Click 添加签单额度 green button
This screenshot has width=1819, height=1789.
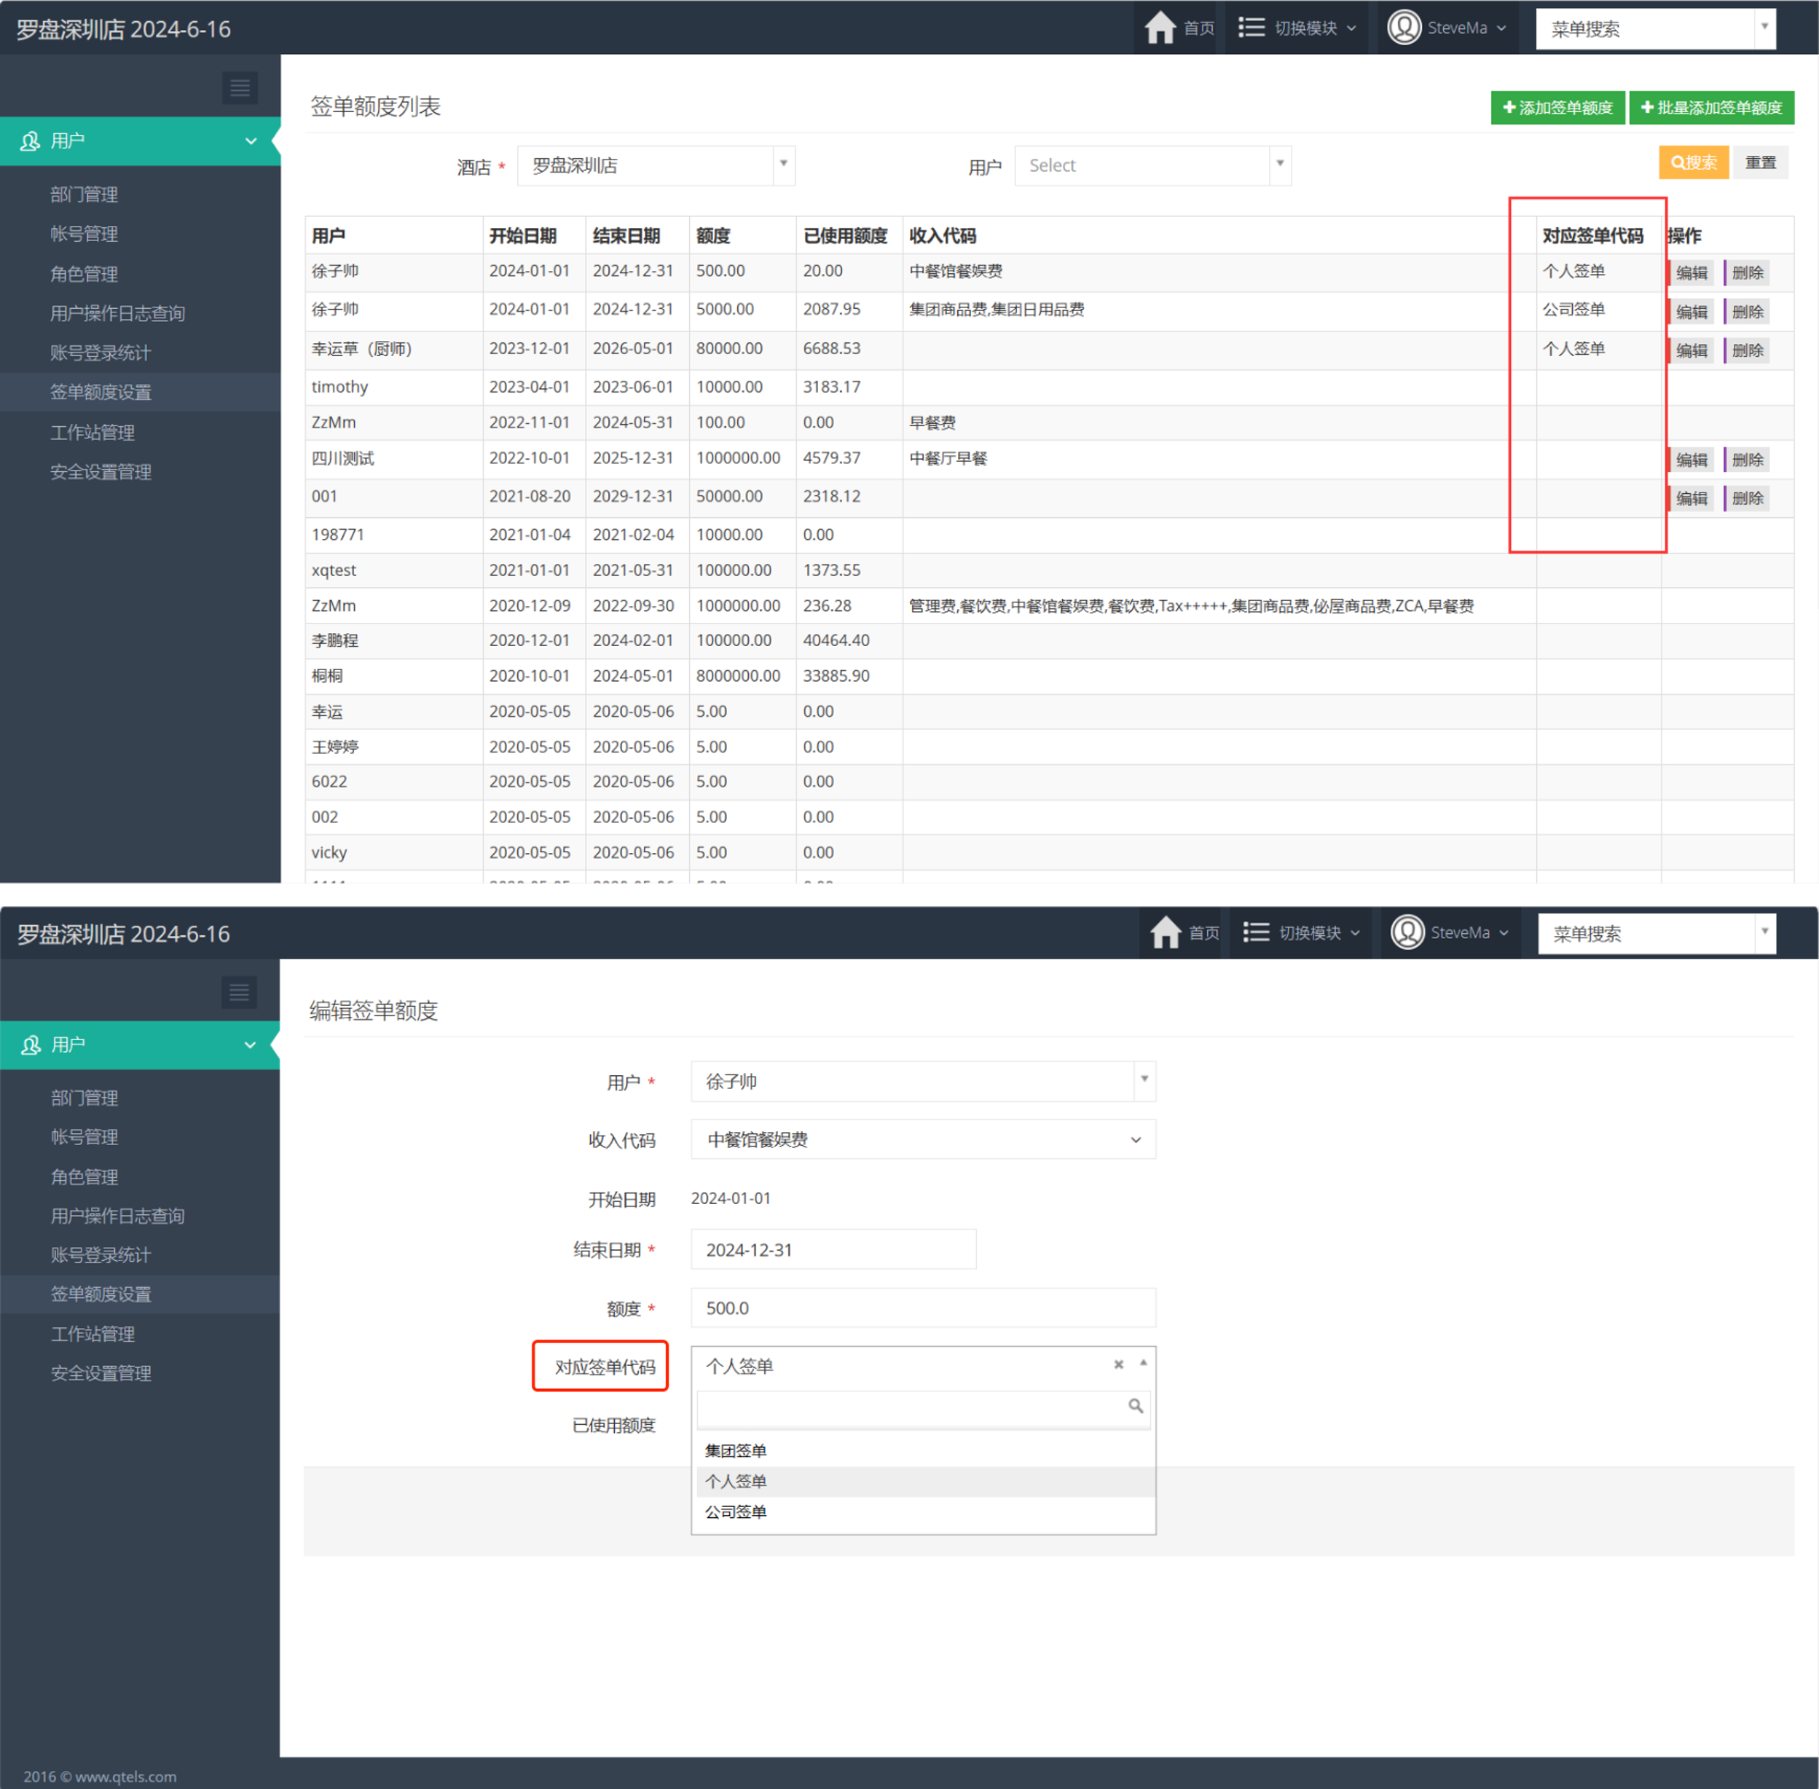1557,107
